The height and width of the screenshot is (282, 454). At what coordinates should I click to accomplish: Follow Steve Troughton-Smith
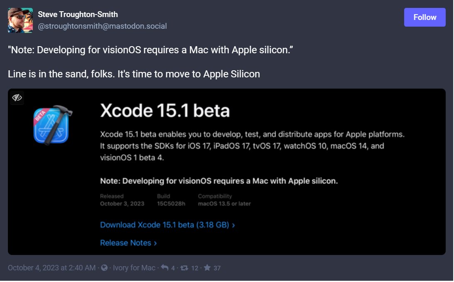point(425,17)
